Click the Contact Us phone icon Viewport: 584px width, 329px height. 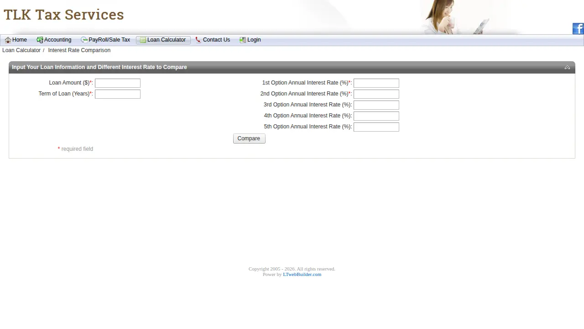[x=198, y=40]
